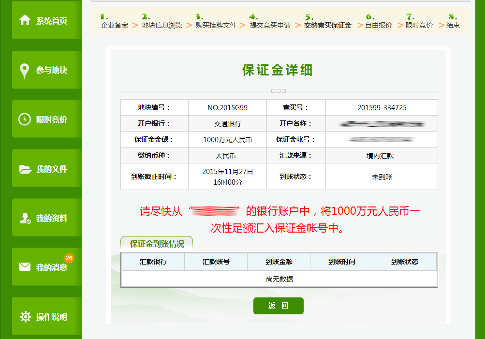Screen dimensions: 485x339
Task: Click the envelope icon for 我的消息
Action: 25,267
